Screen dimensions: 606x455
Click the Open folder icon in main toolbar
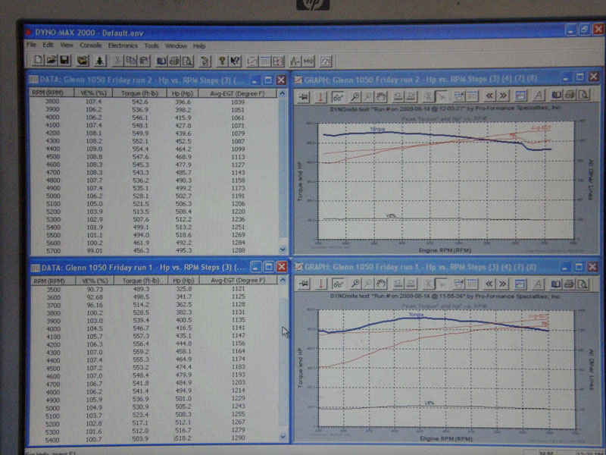pyautogui.click(x=51, y=61)
